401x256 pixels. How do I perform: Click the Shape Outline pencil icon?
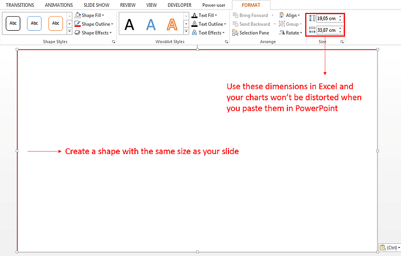point(77,24)
